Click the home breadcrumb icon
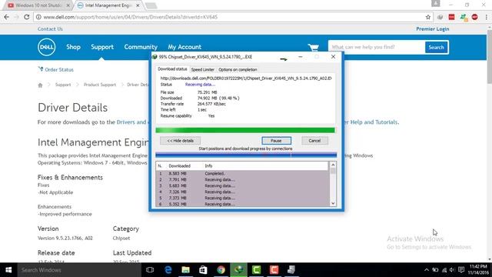The image size is (492, 277). click(x=40, y=85)
